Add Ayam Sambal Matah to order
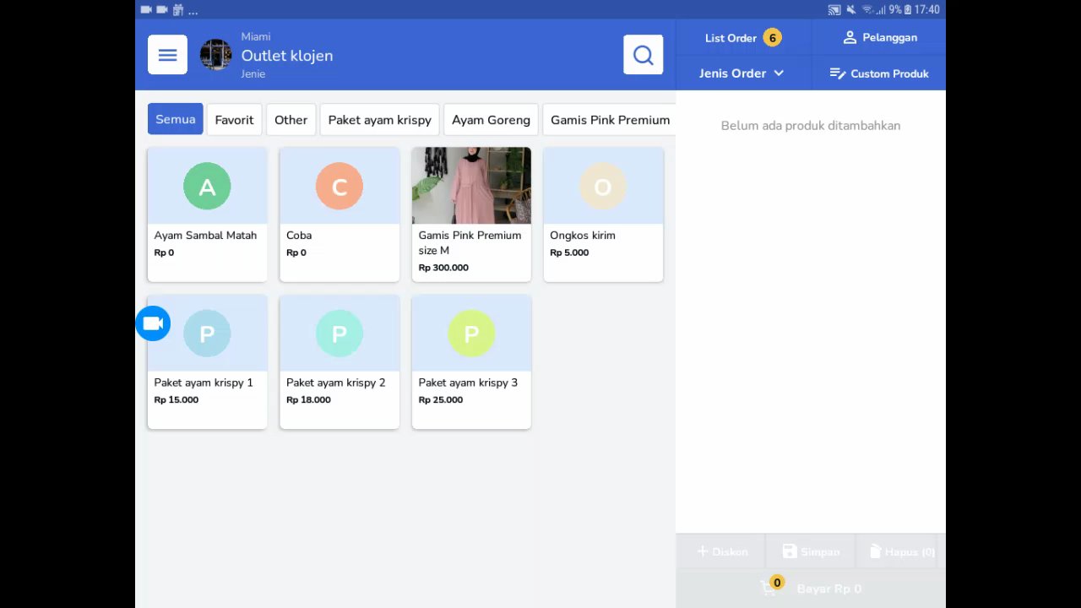The width and height of the screenshot is (1081, 608). coord(207,214)
